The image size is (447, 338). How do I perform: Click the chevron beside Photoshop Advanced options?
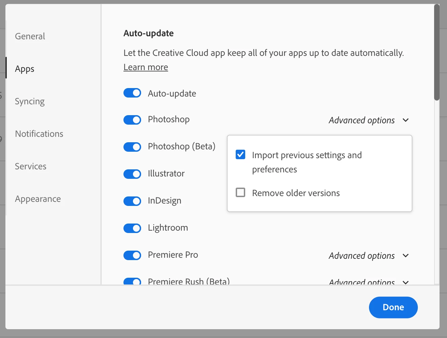406,120
